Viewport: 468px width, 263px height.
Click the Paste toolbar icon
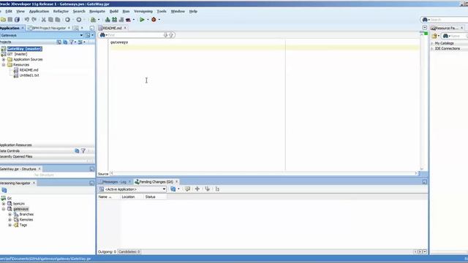pos(58,20)
